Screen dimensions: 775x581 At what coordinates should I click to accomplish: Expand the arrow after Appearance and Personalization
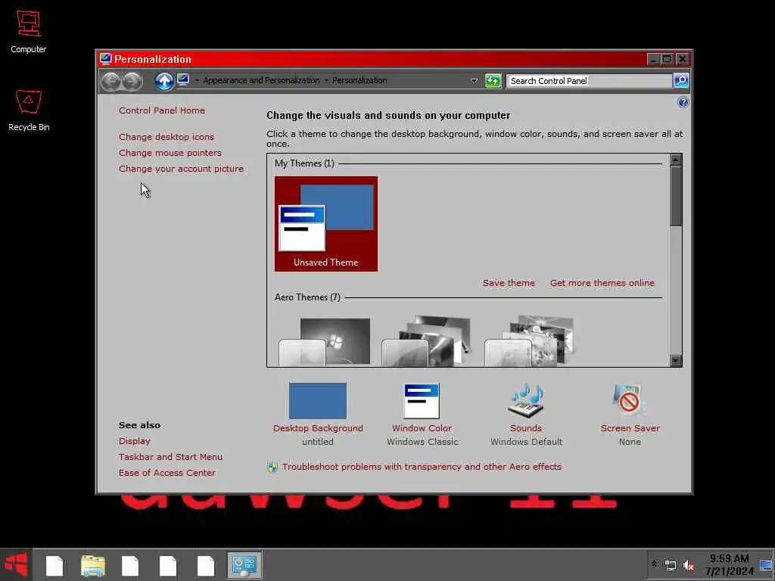click(x=326, y=80)
